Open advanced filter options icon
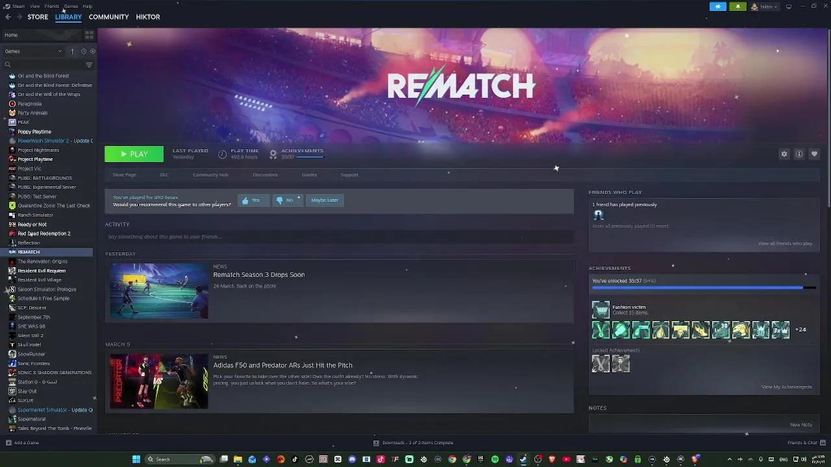This screenshot has width=831, height=467. pos(89,65)
